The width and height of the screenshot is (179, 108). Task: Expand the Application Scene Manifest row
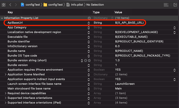6,74
